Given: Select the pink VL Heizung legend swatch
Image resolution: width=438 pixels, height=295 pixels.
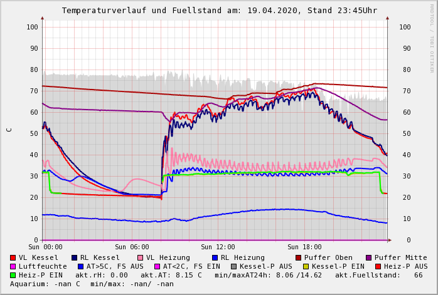Looking at the screenshot, I should pyautogui.click(x=141, y=257).
